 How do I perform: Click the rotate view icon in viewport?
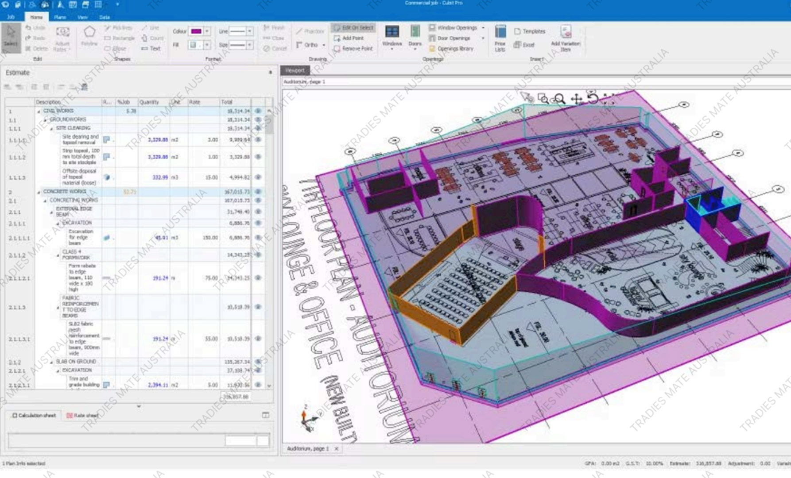tap(593, 98)
